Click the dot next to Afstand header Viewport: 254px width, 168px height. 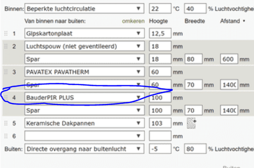pos(244,21)
